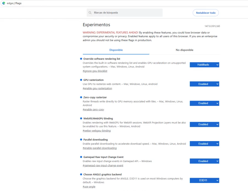The width and height of the screenshot is (248, 191).
Task: Follow the #gamepad-raw-input-change-event link
Action: click(103, 166)
